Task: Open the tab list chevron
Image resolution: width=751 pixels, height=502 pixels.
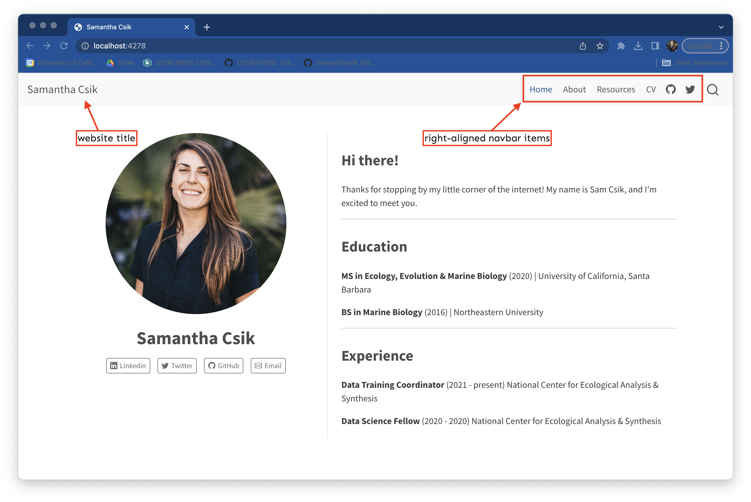Action: tap(721, 27)
